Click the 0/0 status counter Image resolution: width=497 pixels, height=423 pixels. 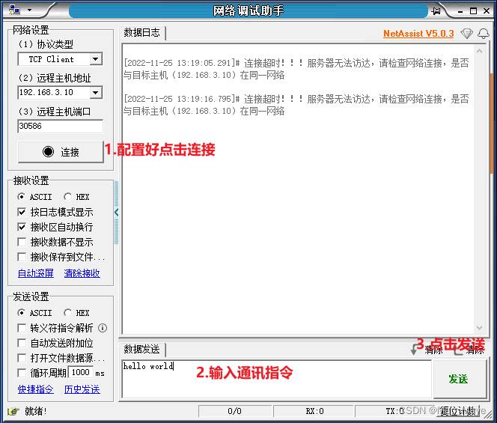234,412
